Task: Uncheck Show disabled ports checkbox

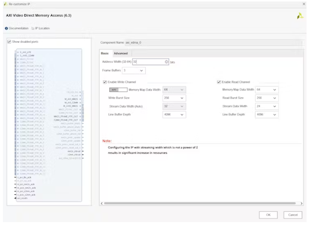Action: click(9, 42)
